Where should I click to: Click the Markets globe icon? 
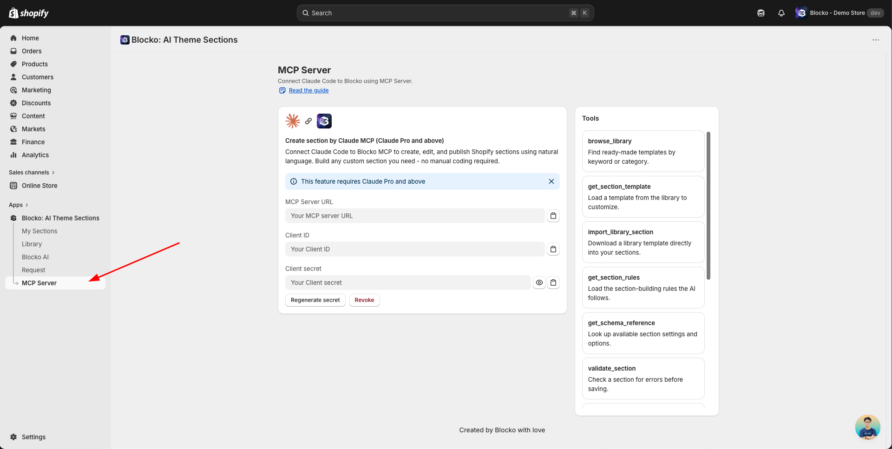pos(13,129)
